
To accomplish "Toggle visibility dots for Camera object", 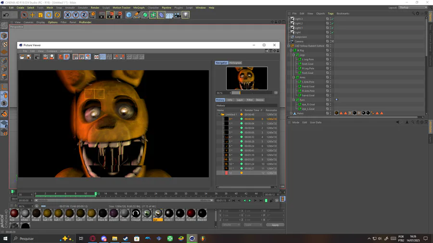I will coord(330,41).
